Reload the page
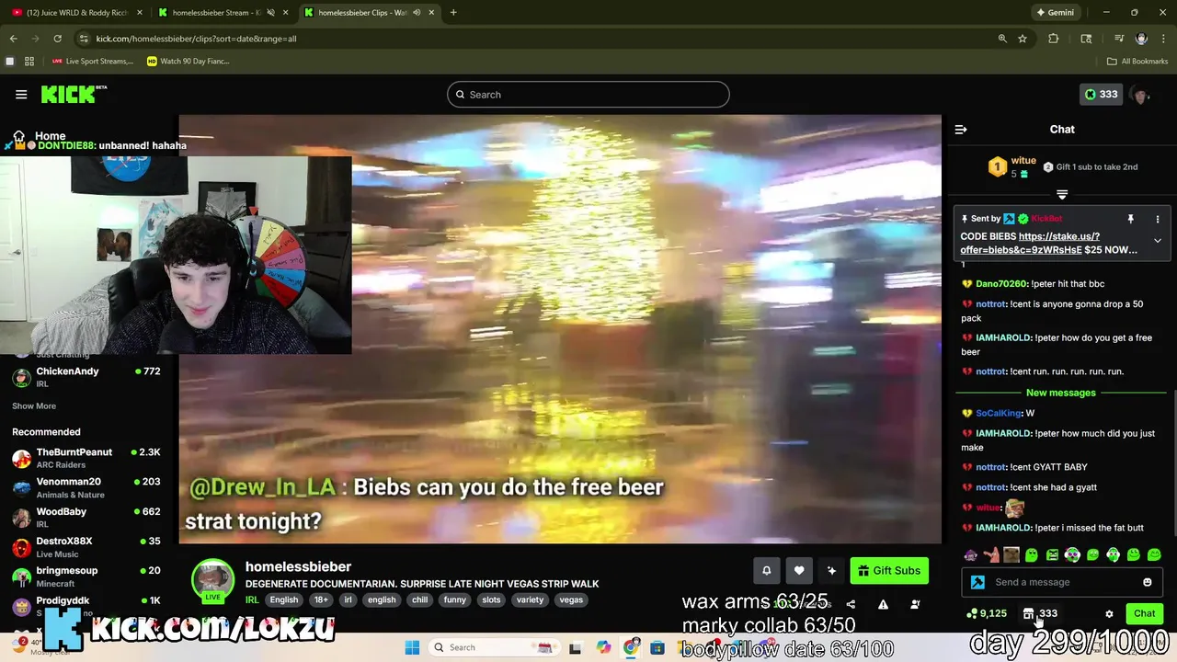Image resolution: width=1177 pixels, height=662 pixels. (x=57, y=39)
